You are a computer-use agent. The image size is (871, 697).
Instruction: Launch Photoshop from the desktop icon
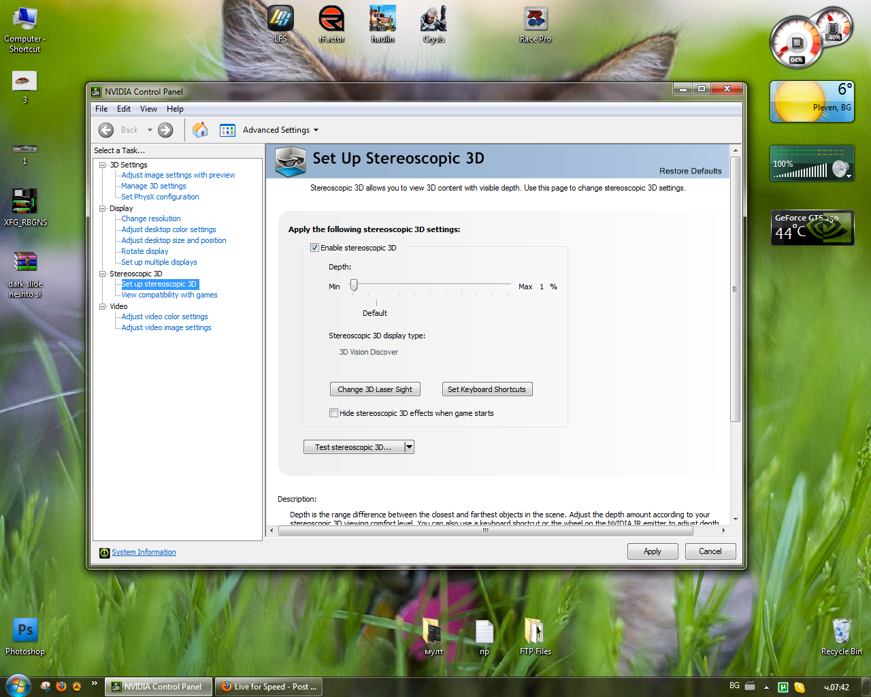pos(25,636)
